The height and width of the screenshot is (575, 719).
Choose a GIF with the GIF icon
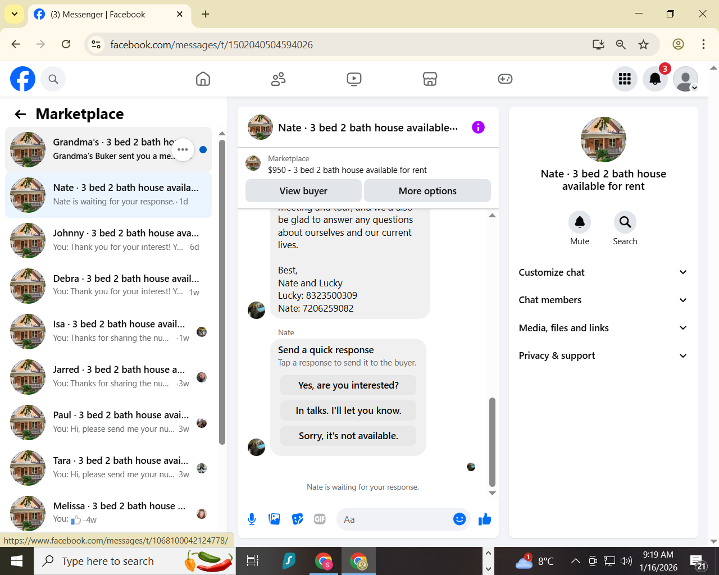[320, 519]
